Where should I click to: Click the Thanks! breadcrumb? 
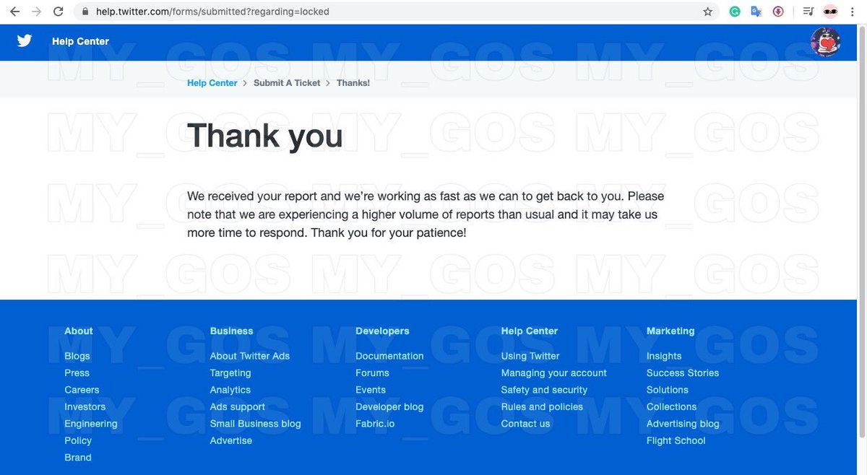pyautogui.click(x=353, y=83)
